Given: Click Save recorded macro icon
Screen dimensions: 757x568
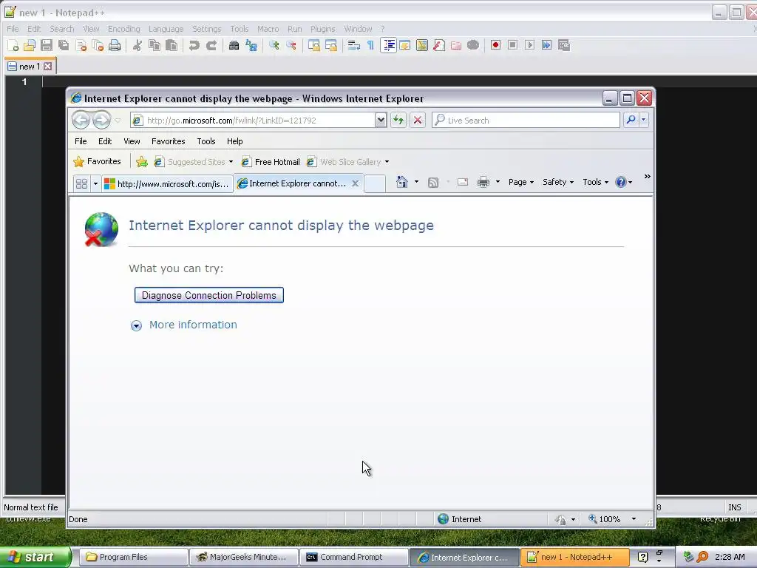Looking at the screenshot, I should pyautogui.click(x=564, y=45).
